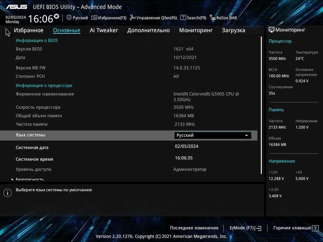Click the Язык системы row label
The height and width of the screenshot is (242, 323).
(x=30, y=135)
